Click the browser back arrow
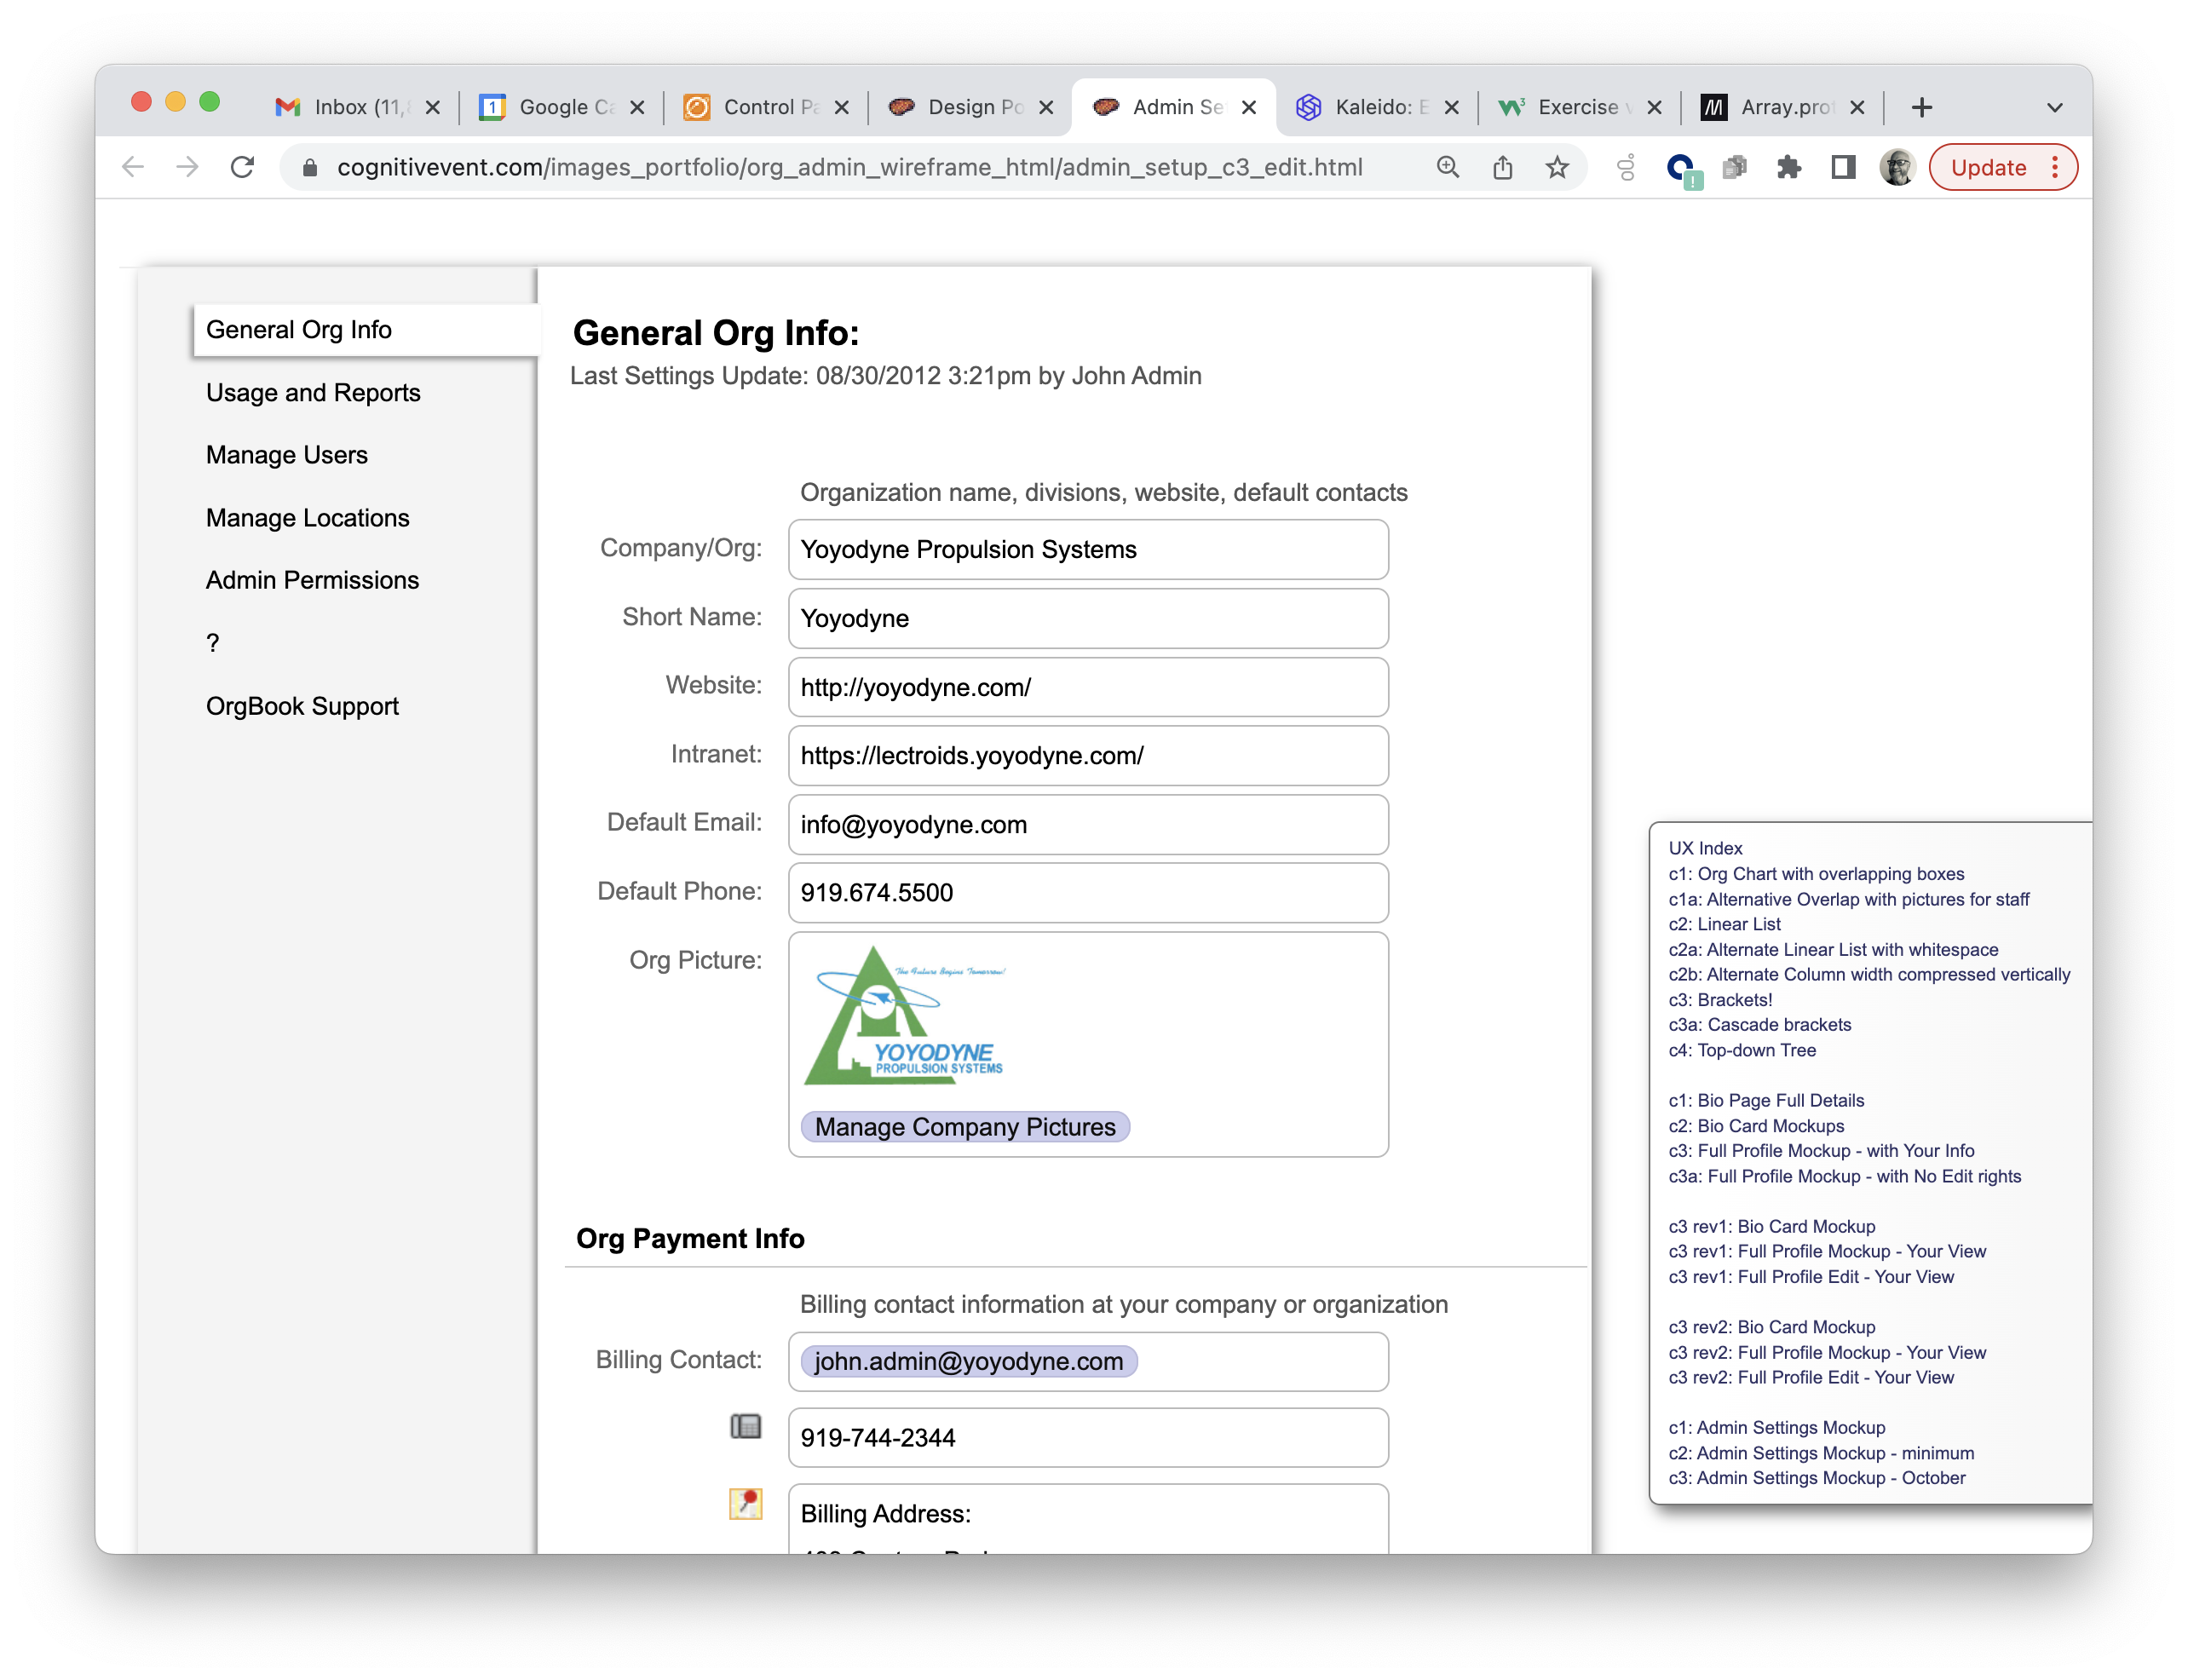 click(x=133, y=167)
